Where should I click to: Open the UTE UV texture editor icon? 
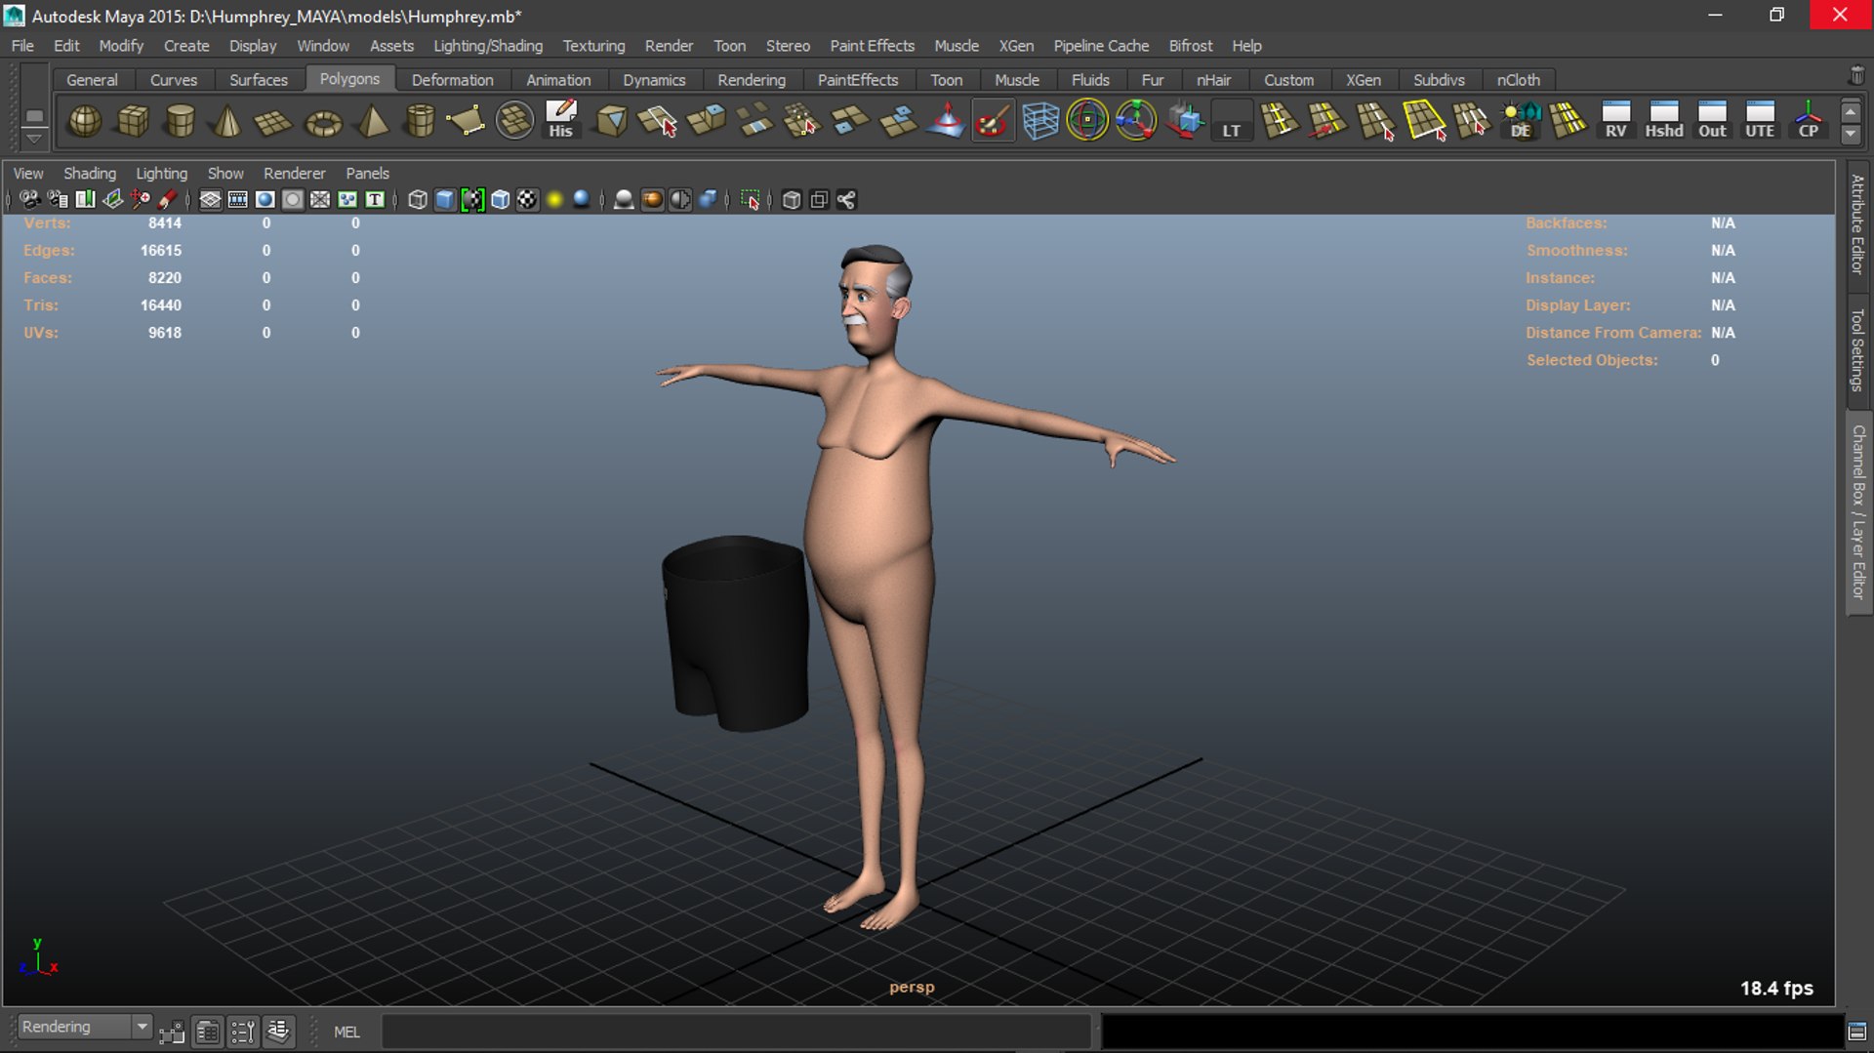(1760, 121)
